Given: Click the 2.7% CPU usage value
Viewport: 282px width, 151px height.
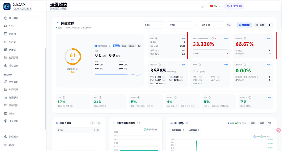Looking at the screenshot, I should [x=61, y=101].
